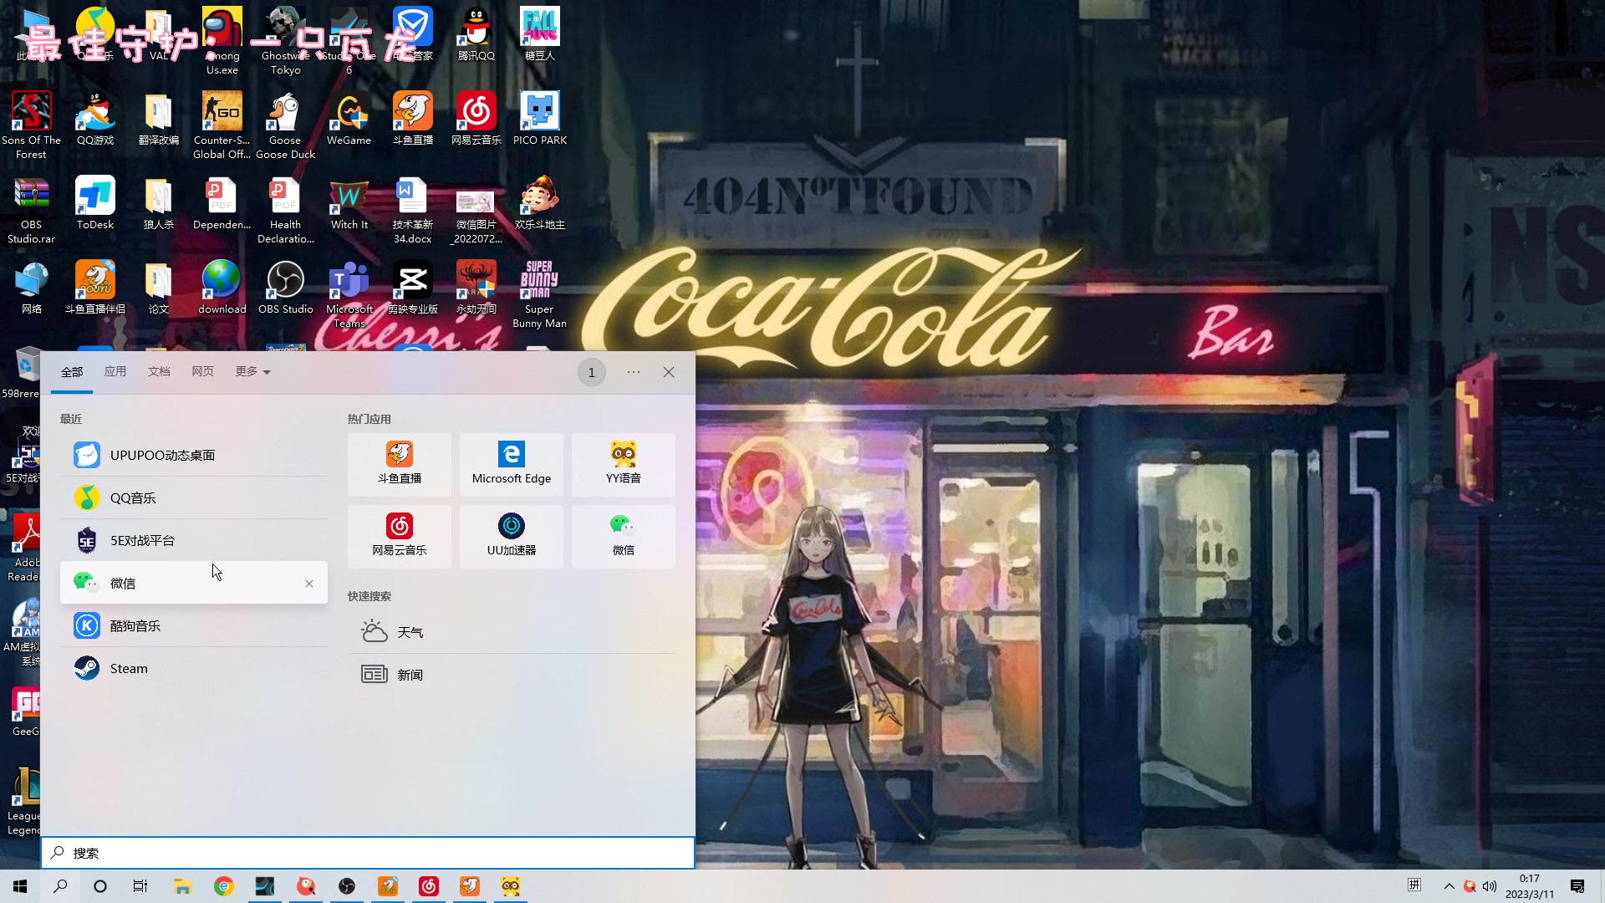Click the 搜索 input field
Viewport: 1605px width, 903px height.
(x=368, y=853)
